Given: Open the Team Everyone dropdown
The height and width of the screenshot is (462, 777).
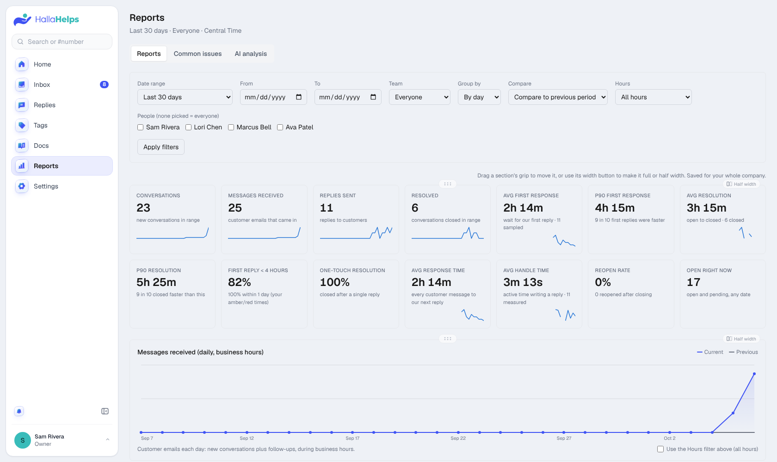Looking at the screenshot, I should [419, 97].
